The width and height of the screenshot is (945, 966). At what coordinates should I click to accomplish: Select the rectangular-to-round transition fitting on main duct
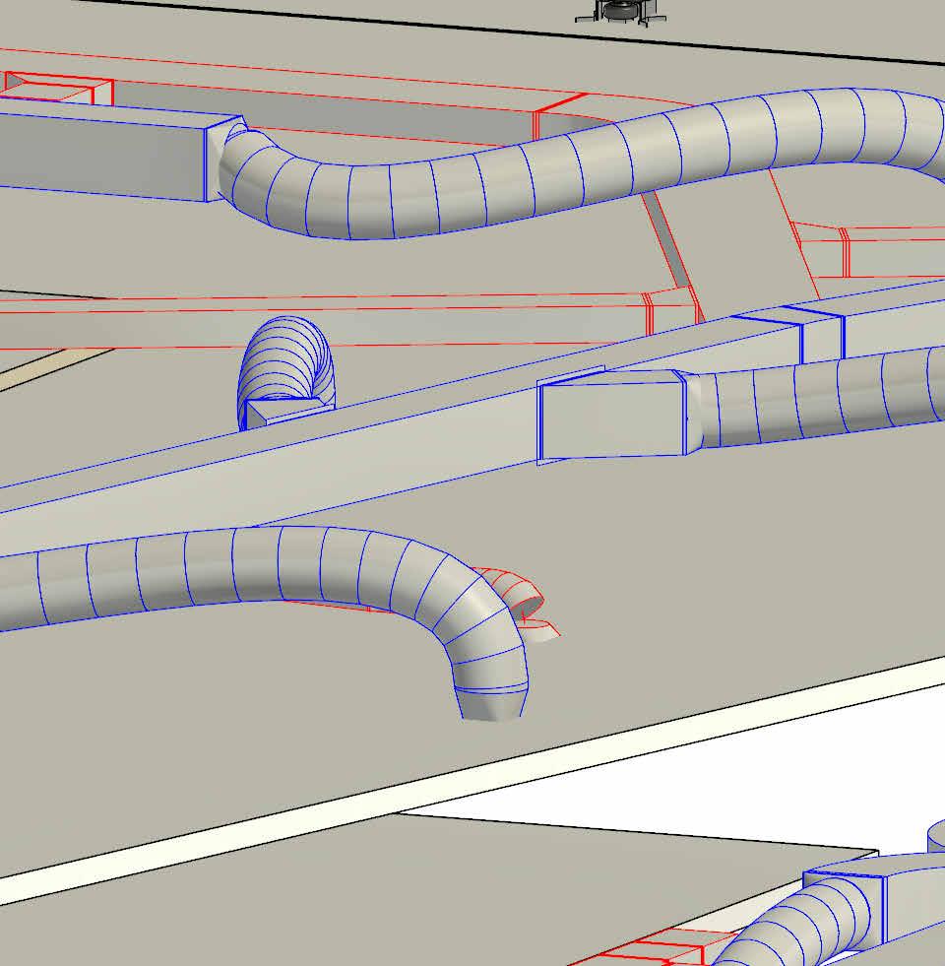[619, 416]
